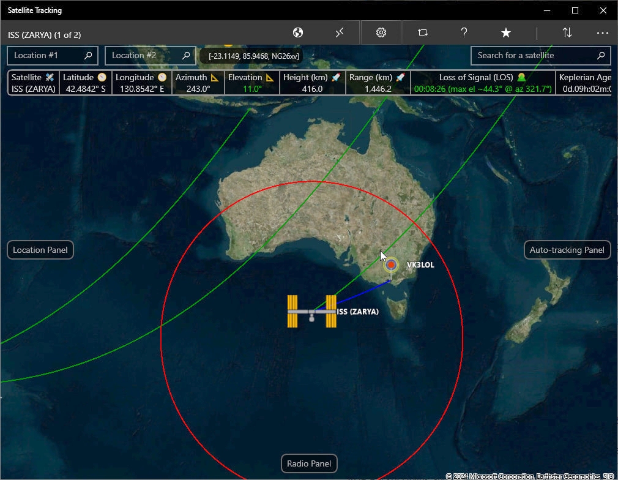Click the ISS satellite icon on map
This screenshot has height=480, width=618.
click(312, 311)
